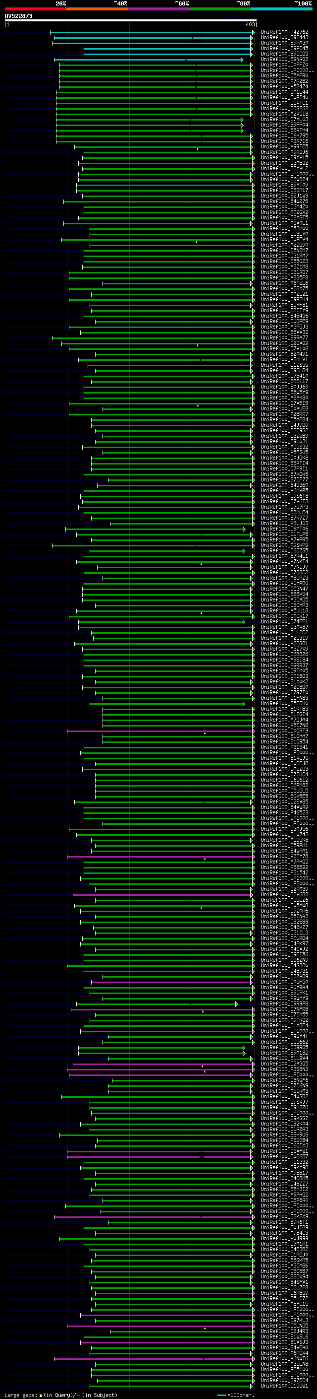This screenshot has width=317, height=1399.
Task: Click the green ~80% identity legend segment
Action: coord(220,9)
